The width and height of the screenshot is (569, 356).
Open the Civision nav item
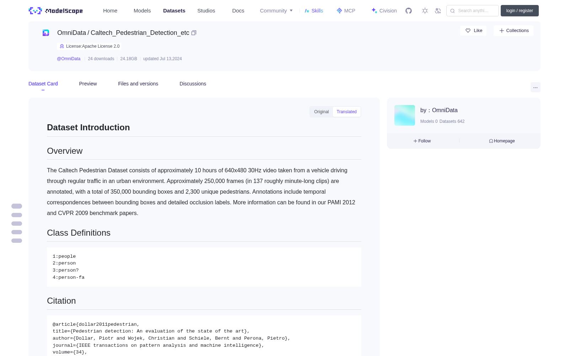pyautogui.click(x=384, y=11)
